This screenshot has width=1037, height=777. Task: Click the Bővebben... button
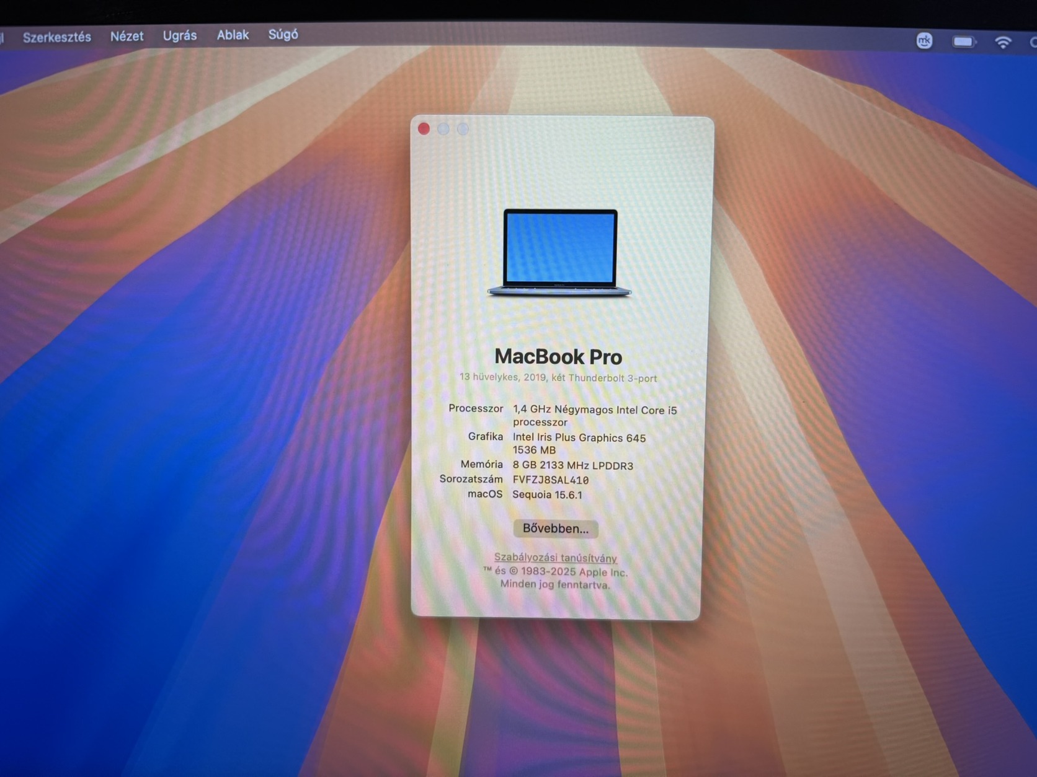(x=556, y=529)
